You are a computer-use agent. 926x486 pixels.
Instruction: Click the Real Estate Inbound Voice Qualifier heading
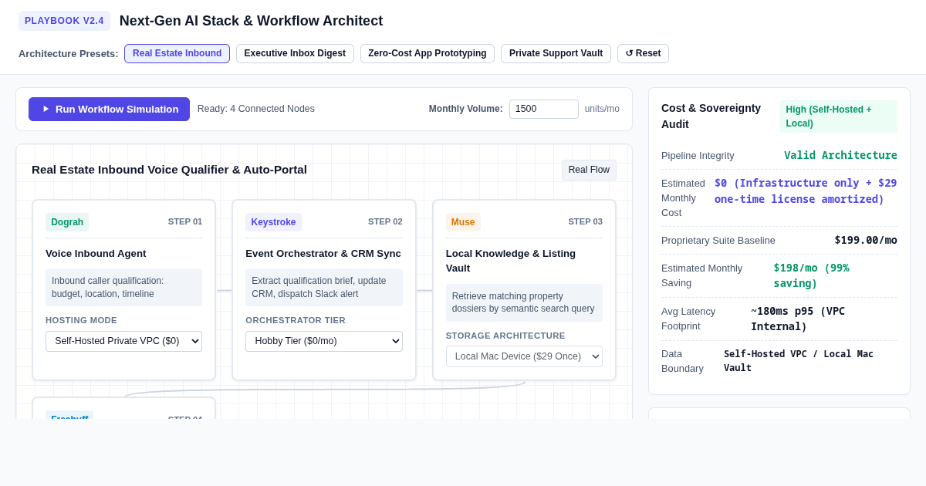169,170
